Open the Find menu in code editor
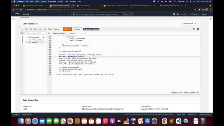 36,29
